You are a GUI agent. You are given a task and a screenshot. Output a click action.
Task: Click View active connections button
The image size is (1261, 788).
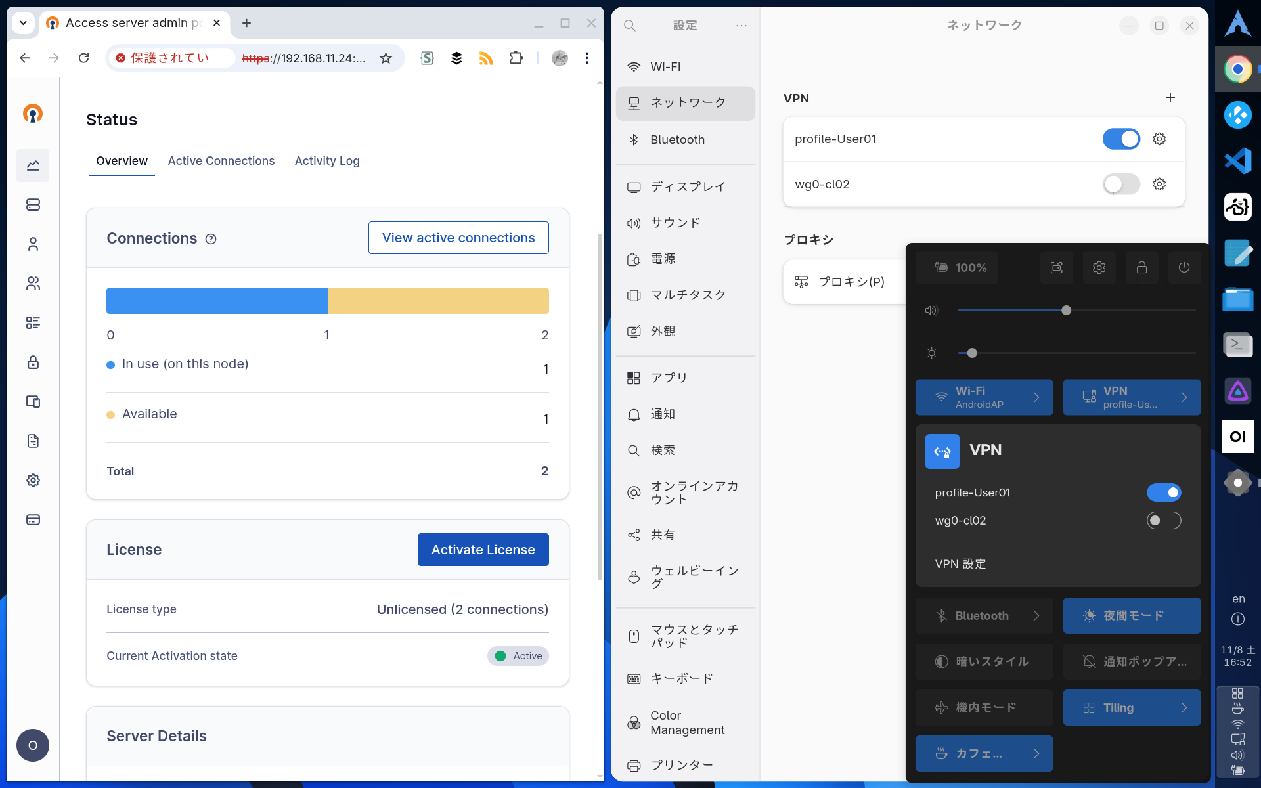pyautogui.click(x=458, y=238)
